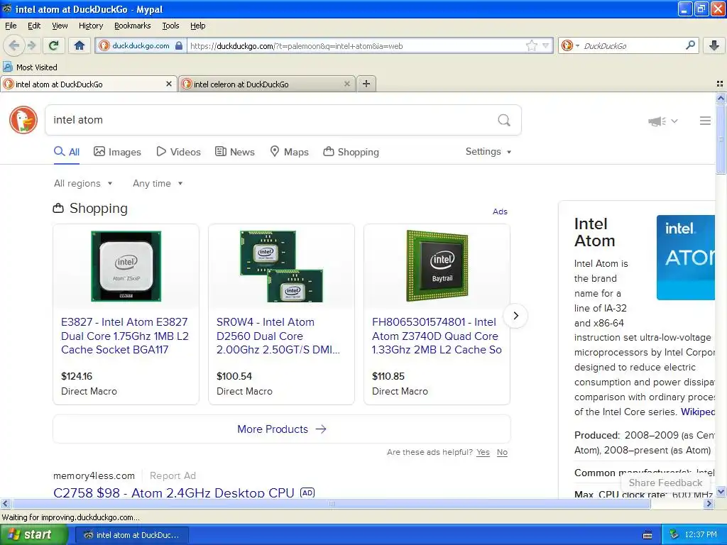Bookmark page with the star icon
Image resolution: width=727 pixels, height=545 pixels.
coord(531,45)
